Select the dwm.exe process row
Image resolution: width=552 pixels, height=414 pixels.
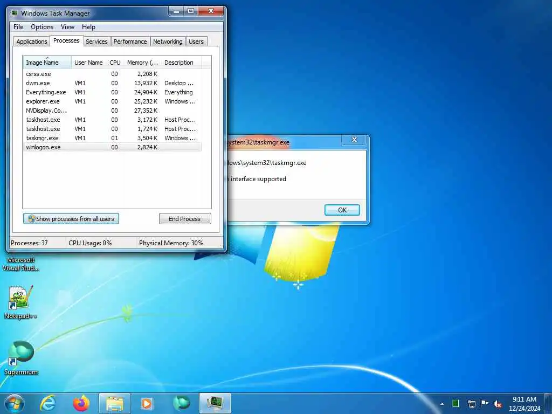point(113,83)
